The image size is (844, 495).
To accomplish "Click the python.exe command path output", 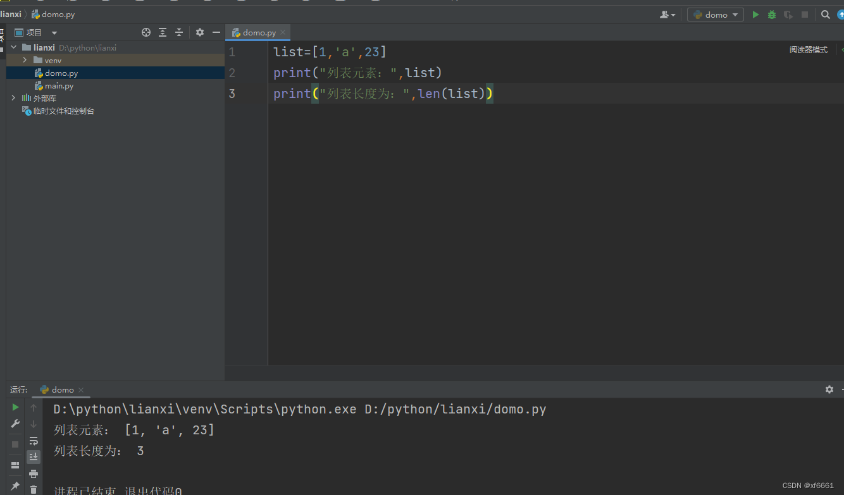I will pos(300,409).
